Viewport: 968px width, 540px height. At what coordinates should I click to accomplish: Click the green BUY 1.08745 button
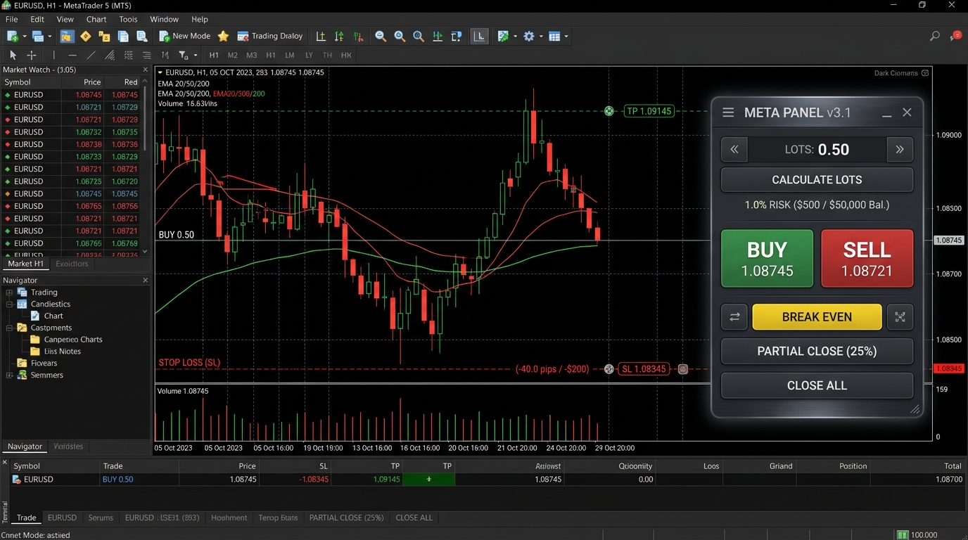click(x=767, y=259)
